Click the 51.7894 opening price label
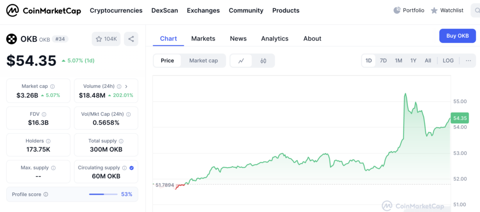The width and height of the screenshot is (480, 212). click(x=165, y=185)
